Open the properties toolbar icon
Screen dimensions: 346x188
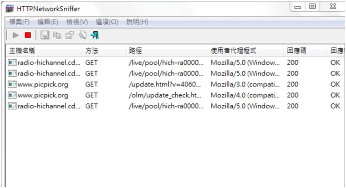coord(70,35)
